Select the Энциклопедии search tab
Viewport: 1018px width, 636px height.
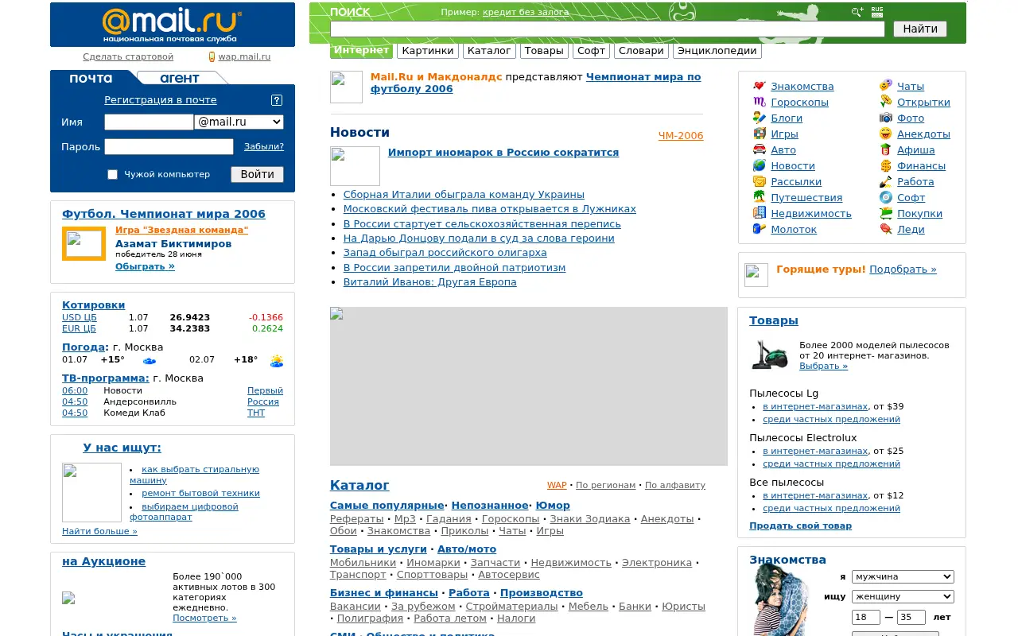(x=717, y=51)
